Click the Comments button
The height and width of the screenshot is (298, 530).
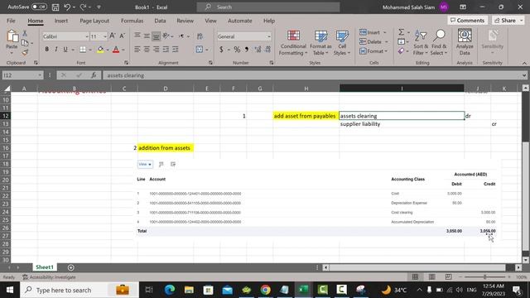click(467, 21)
